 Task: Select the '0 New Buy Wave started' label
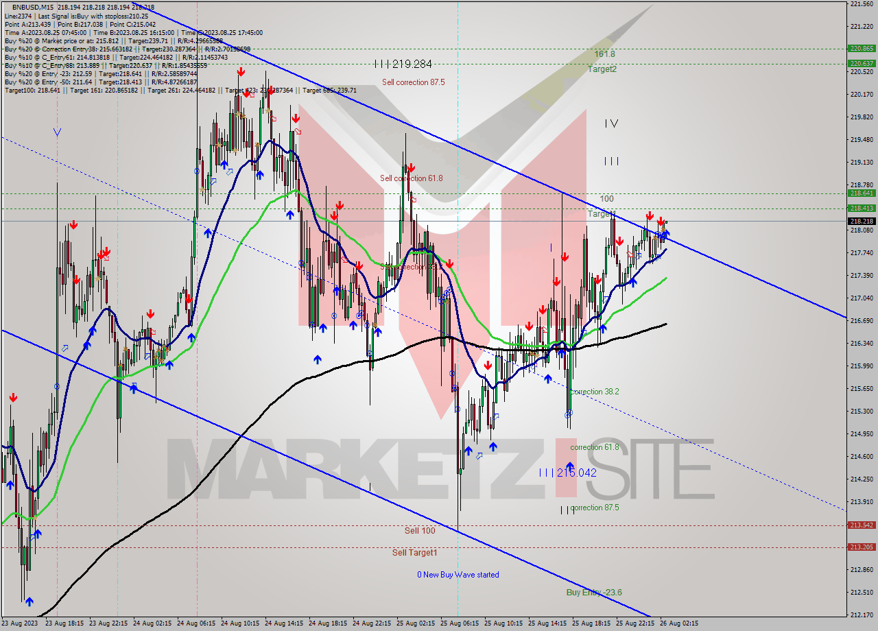tap(458, 575)
